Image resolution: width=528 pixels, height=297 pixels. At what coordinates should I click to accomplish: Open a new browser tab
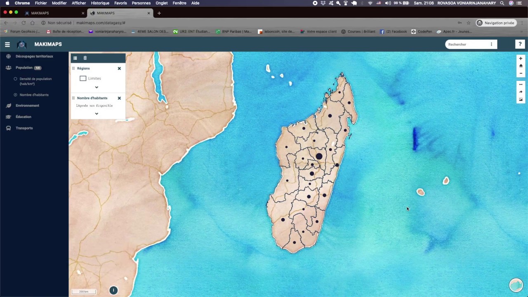pos(159,13)
